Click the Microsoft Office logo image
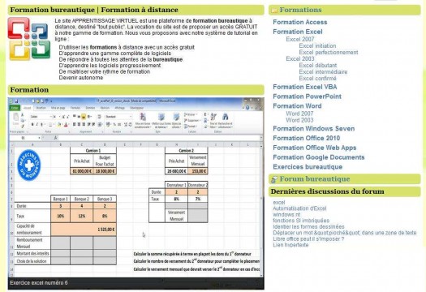Viewport: 426px width, 292px height. [29, 39]
